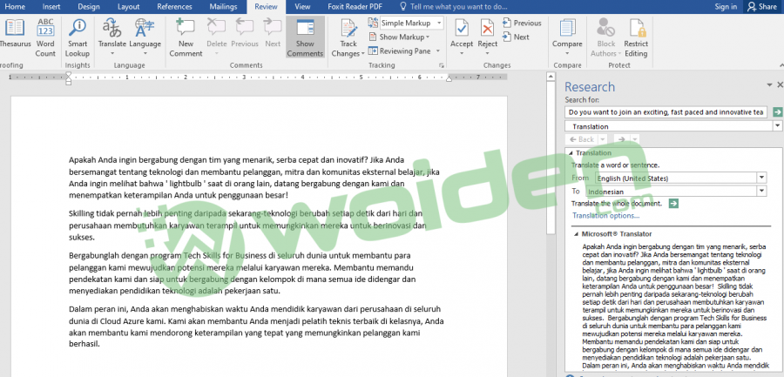Collapse the ribbon arrow
This screenshot has width=784, height=377.
pyautogui.click(x=781, y=65)
